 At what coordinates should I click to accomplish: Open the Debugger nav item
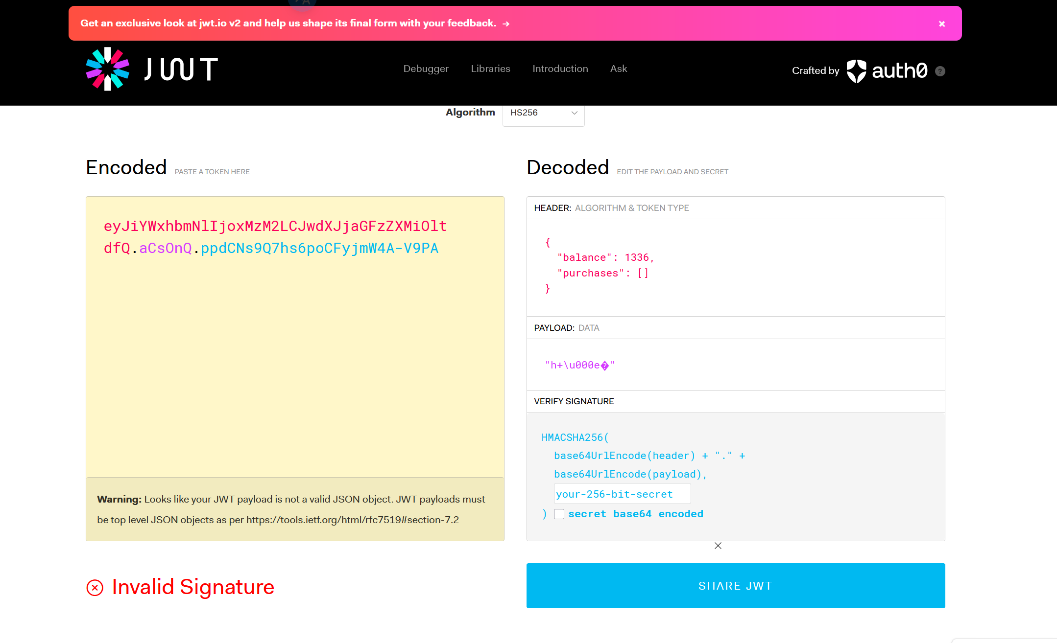(426, 69)
